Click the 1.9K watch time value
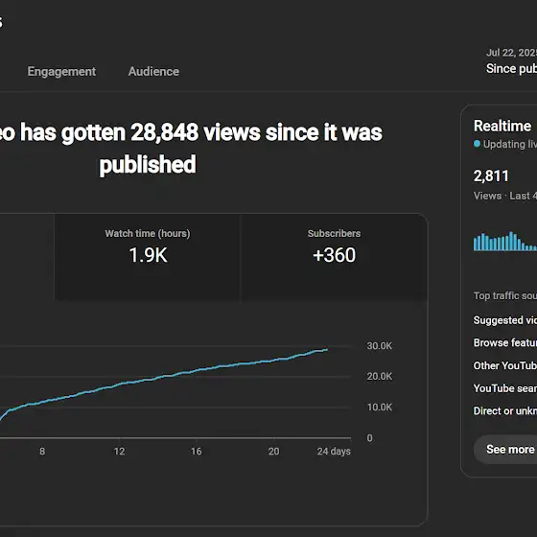This screenshot has height=537, width=537. point(149,255)
